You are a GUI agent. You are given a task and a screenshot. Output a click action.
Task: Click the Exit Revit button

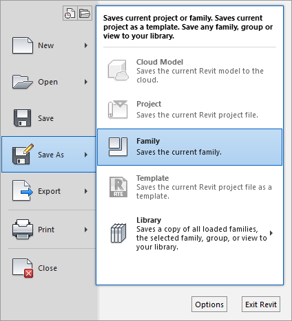click(x=261, y=305)
